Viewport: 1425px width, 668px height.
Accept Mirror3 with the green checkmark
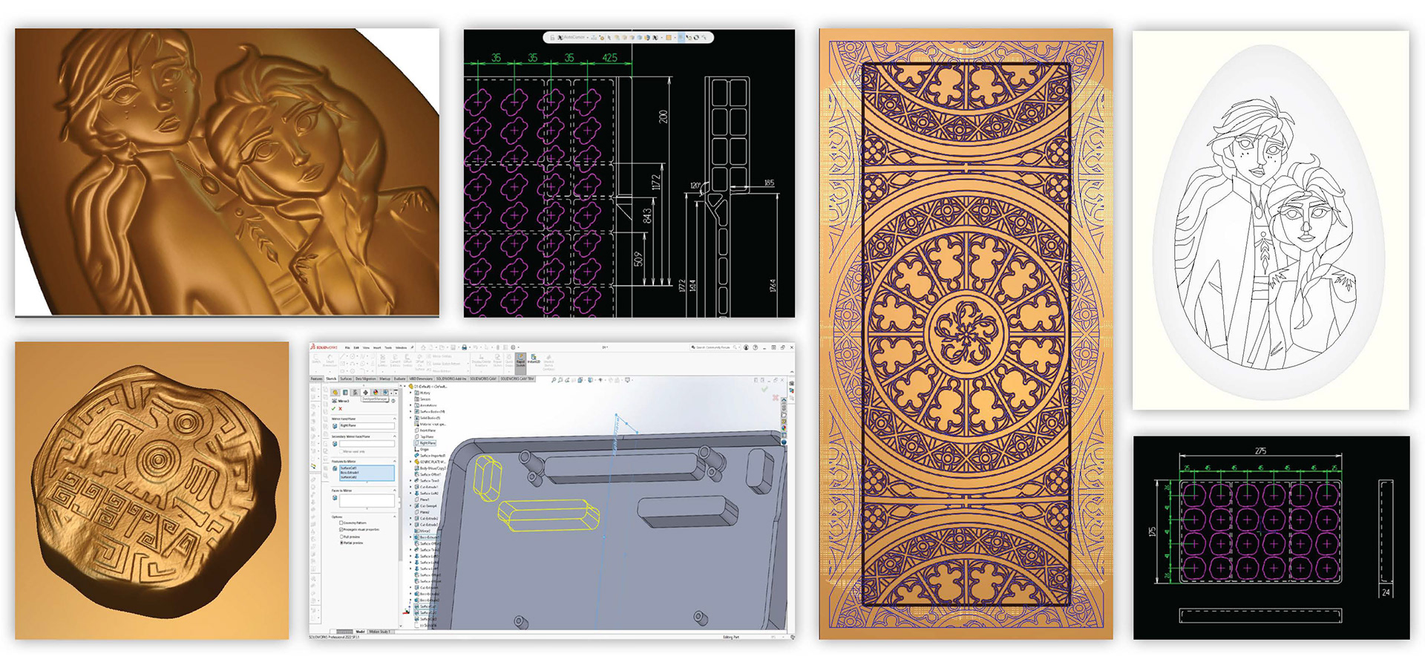tap(333, 408)
